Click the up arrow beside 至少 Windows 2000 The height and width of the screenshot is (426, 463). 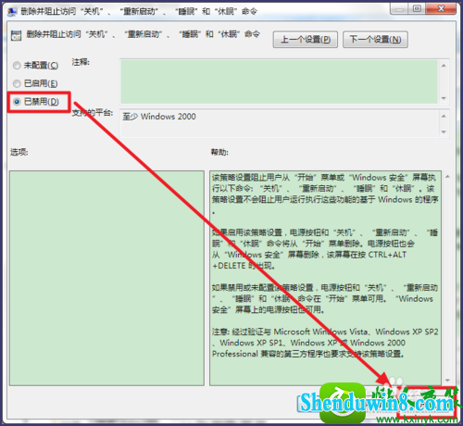pos(444,116)
